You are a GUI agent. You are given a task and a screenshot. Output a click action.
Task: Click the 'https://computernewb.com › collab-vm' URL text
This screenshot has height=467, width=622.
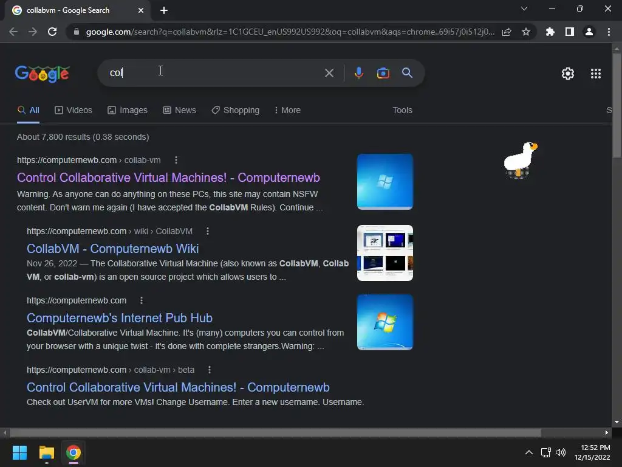(89, 160)
